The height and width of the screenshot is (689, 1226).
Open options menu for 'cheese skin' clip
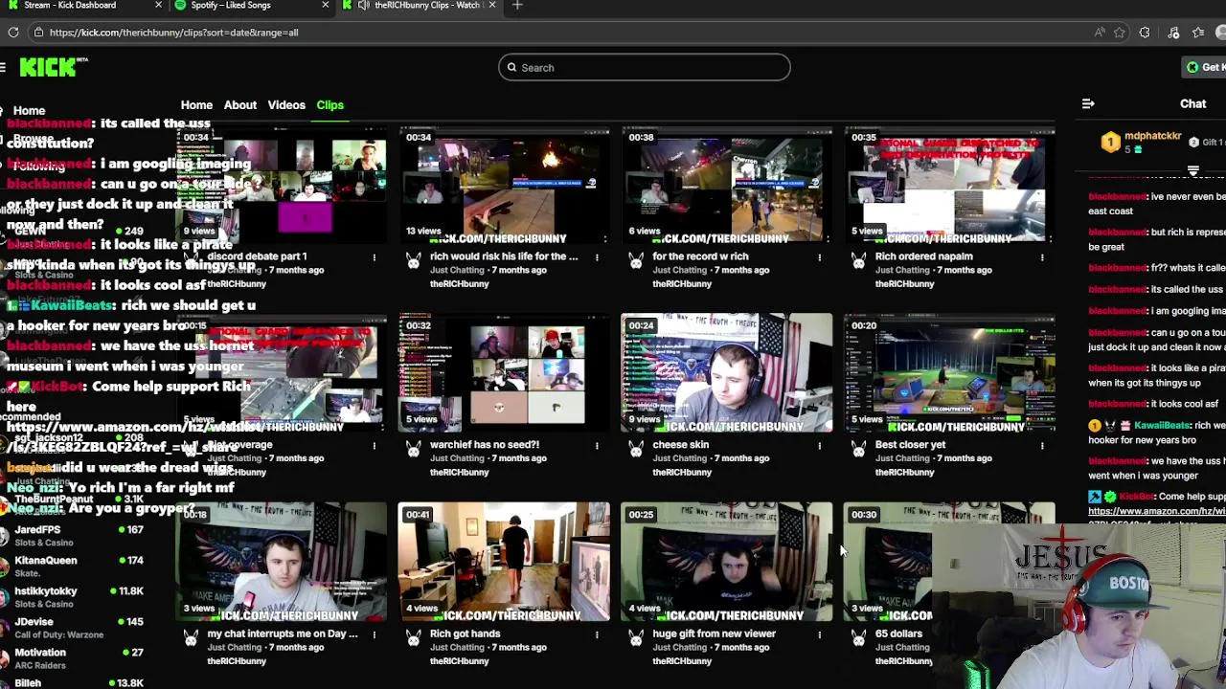click(819, 446)
